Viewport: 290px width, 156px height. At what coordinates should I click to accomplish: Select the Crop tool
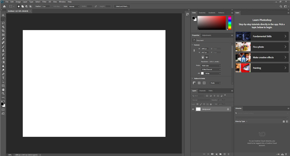(3, 31)
